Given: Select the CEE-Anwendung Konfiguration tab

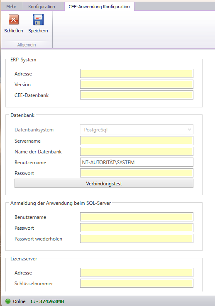Looking at the screenshot, I should point(99,7).
